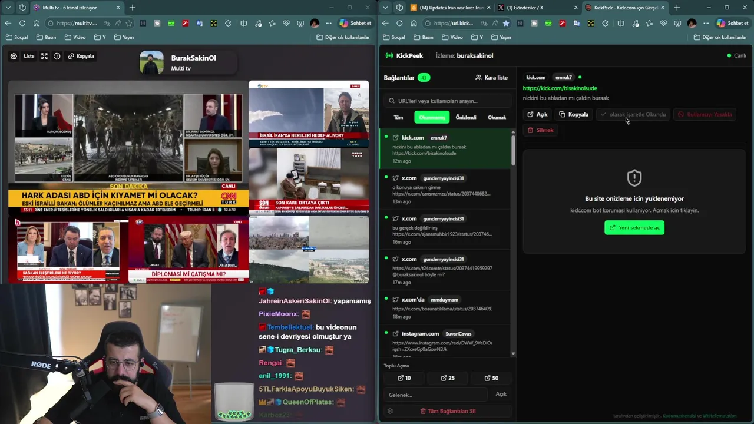Viewport: 754px width, 424px height.
Task: Bulk open 50 links button
Action: (x=491, y=378)
